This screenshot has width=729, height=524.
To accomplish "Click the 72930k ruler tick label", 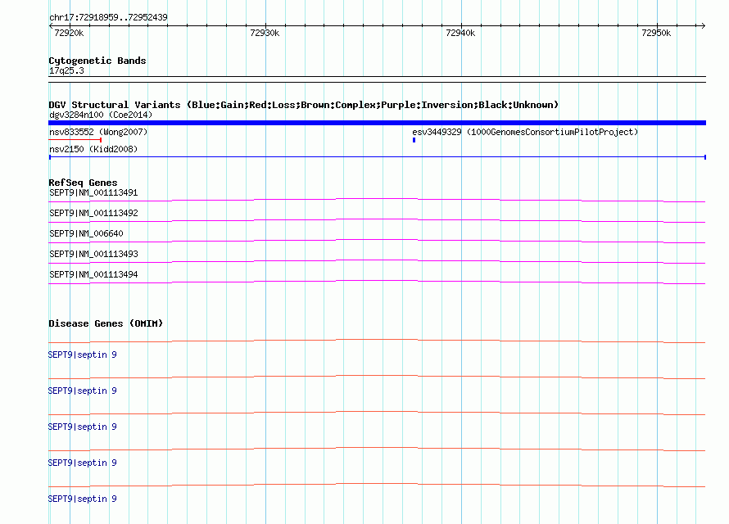I will (x=265, y=33).
